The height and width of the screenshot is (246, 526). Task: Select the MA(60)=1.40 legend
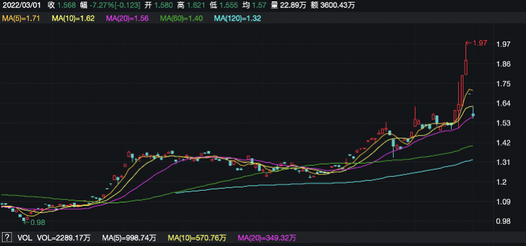click(x=181, y=19)
